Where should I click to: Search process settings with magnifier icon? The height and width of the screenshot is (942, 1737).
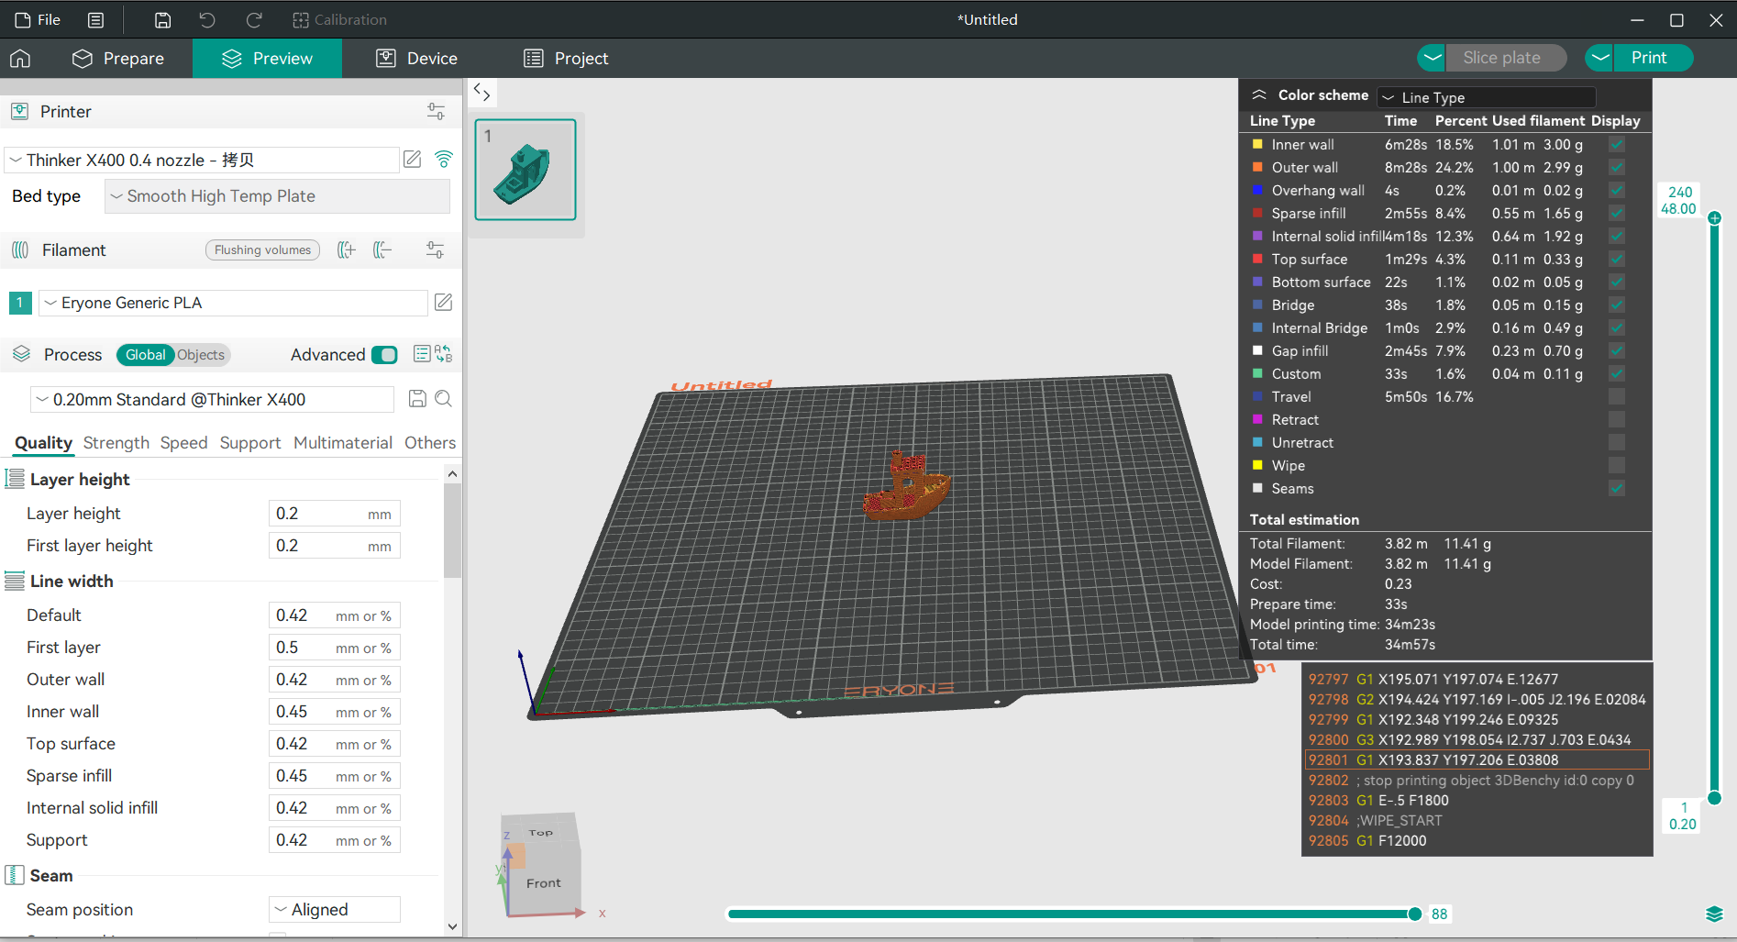click(444, 398)
